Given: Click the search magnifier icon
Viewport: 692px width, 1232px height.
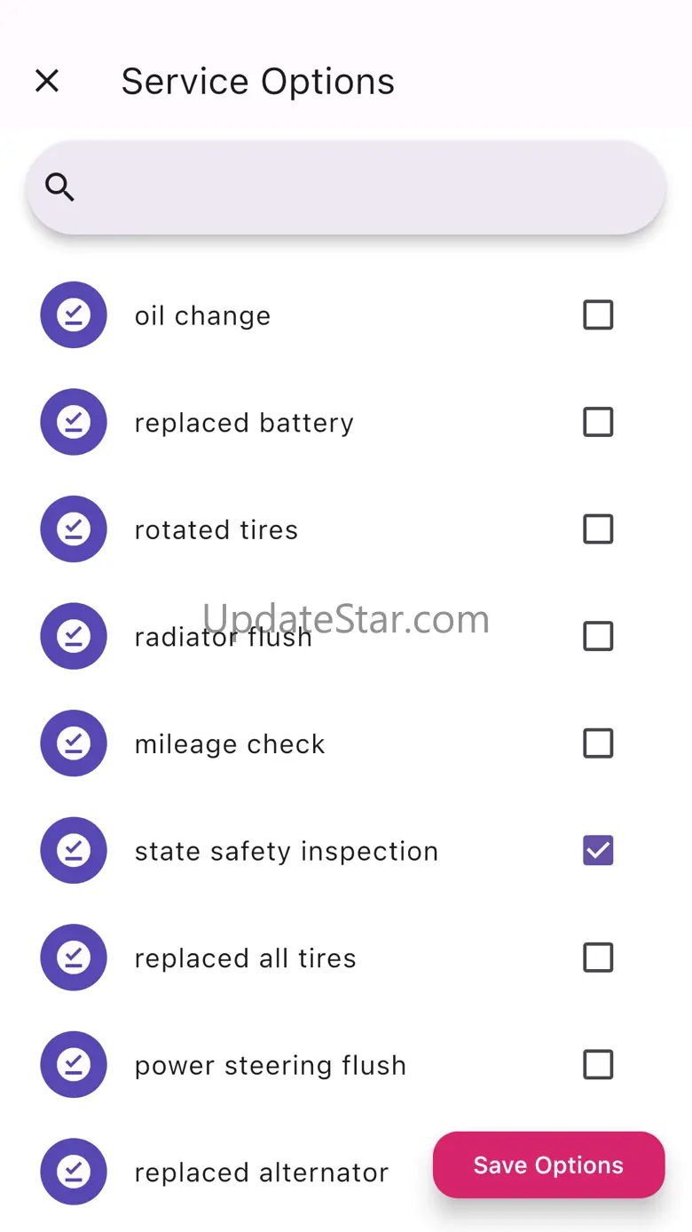Looking at the screenshot, I should pyautogui.click(x=60, y=187).
